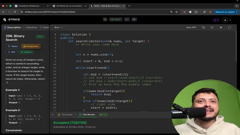Image resolution: width=240 pixels, height=135 pixels.
Task: Open the streak counter badge showing 1
Action: pos(216,20)
